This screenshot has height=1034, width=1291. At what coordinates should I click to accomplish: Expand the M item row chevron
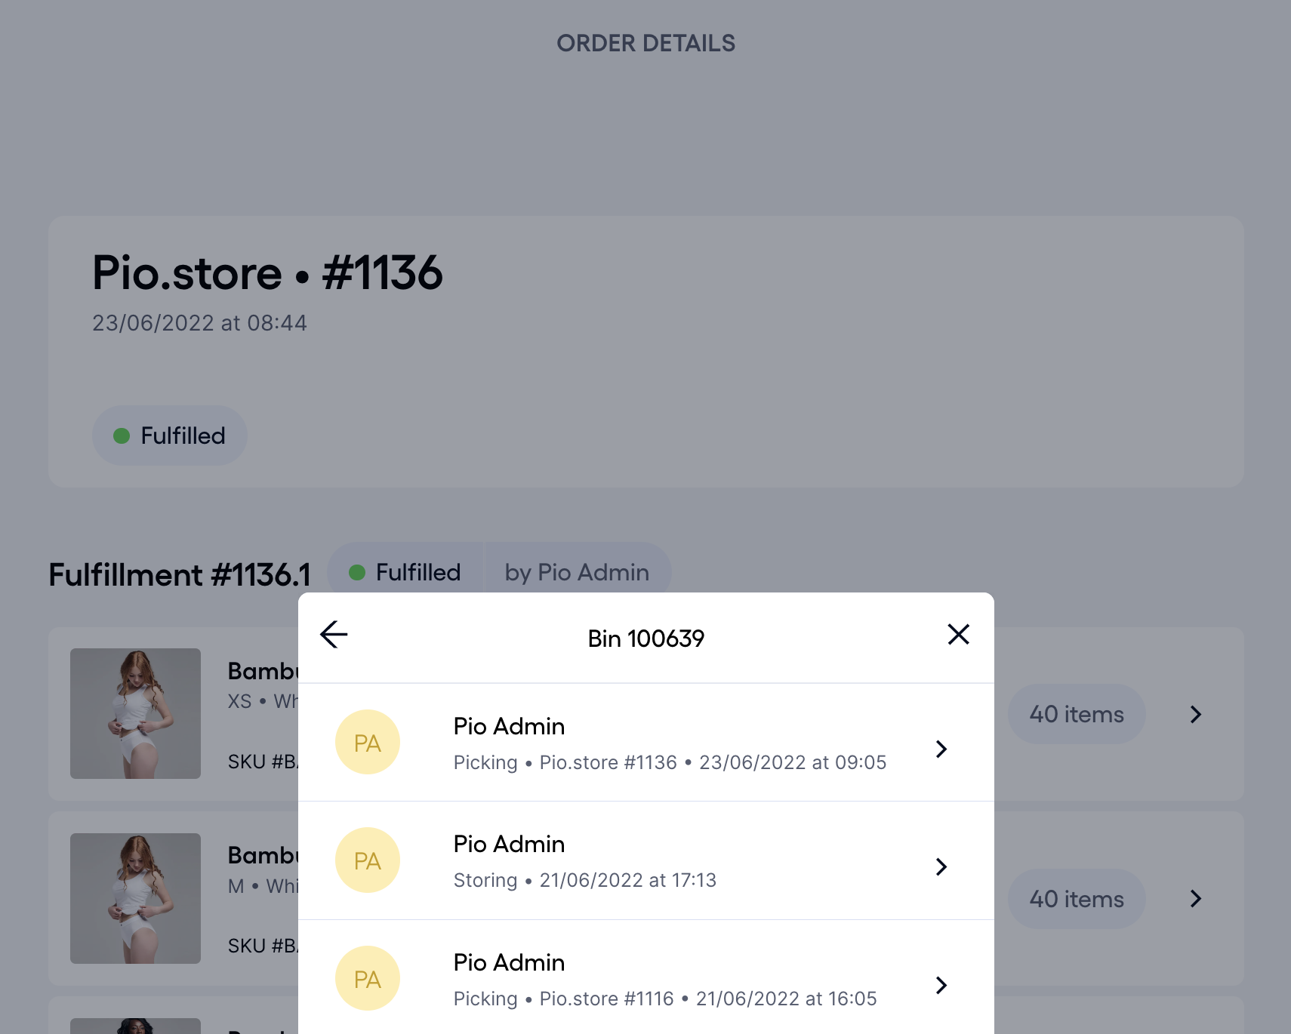pyautogui.click(x=1195, y=899)
